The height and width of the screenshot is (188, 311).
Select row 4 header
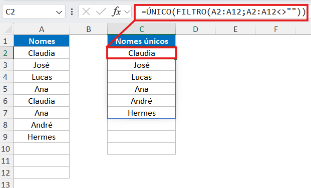pyautogui.click(x=7, y=77)
